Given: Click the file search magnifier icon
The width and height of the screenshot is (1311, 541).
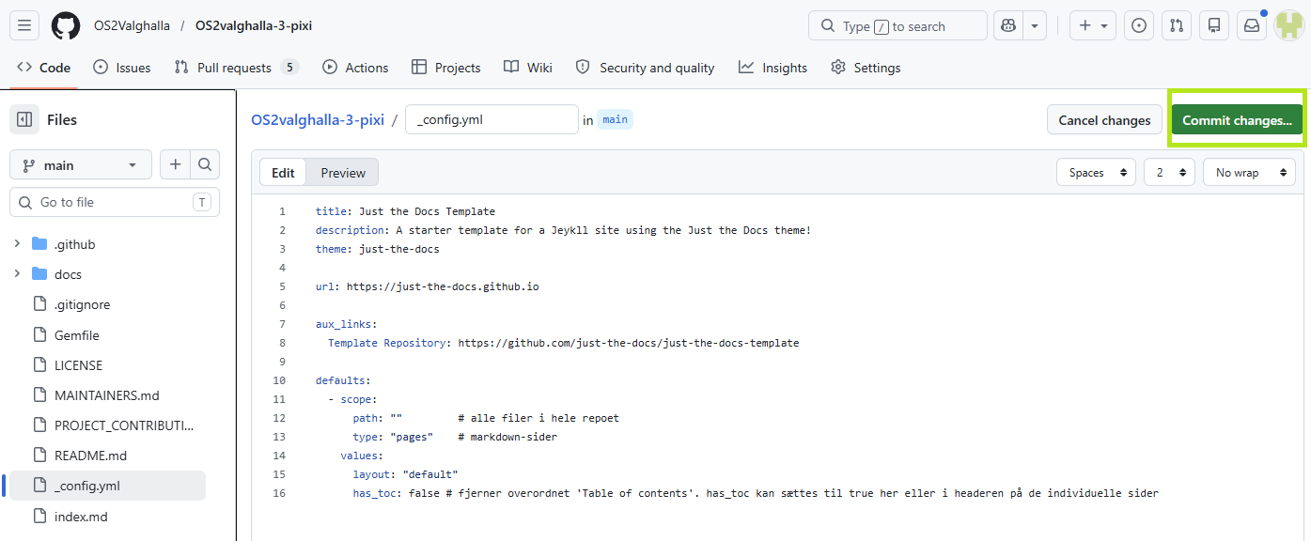Looking at the screenshot, I should [x=205, y=165].
